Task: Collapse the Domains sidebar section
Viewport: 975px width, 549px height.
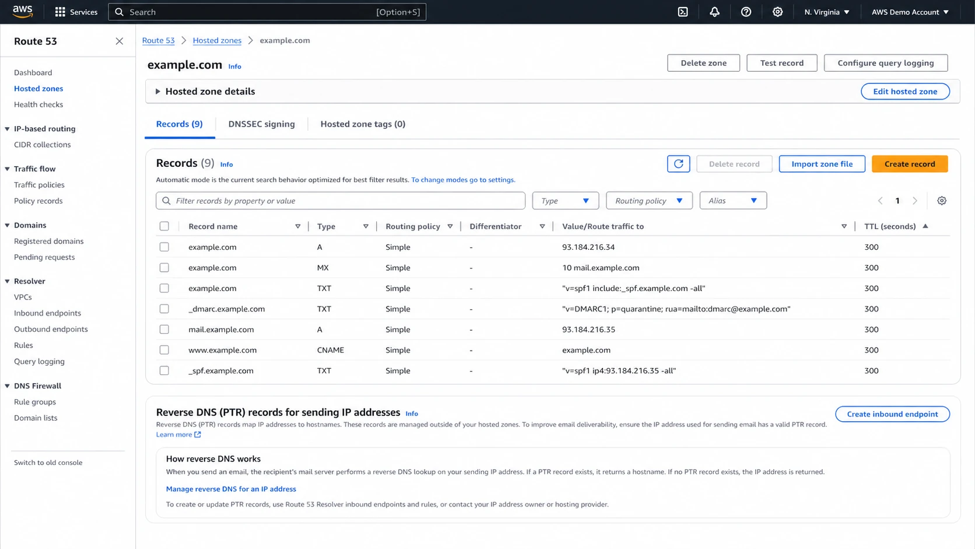Action: (x=7, y=225)
